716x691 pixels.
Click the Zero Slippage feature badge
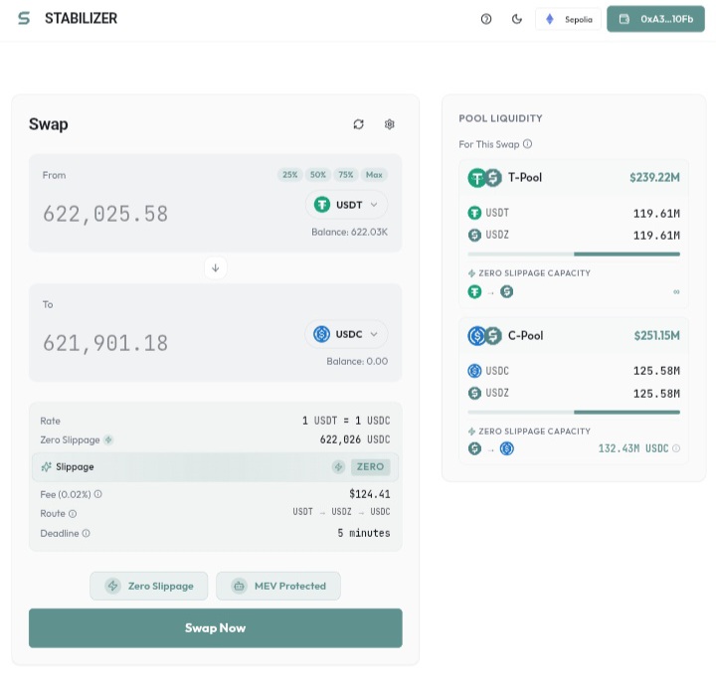point(149,586)
